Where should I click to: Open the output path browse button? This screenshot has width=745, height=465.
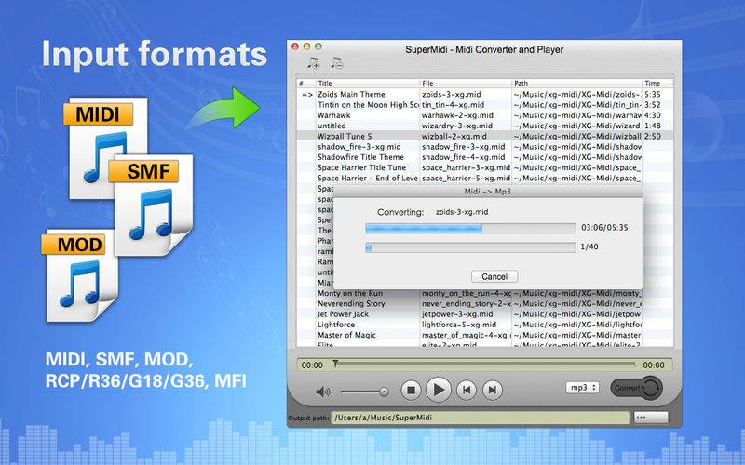coord(651,418)
